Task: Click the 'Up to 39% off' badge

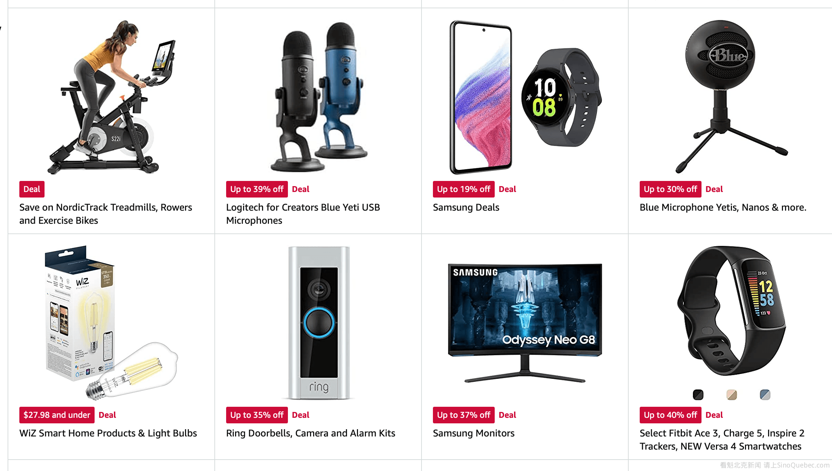Action: point(257,189)
